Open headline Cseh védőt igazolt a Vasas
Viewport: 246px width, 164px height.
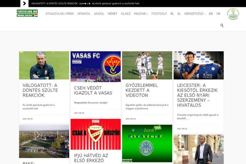click(x=93, y=90)
